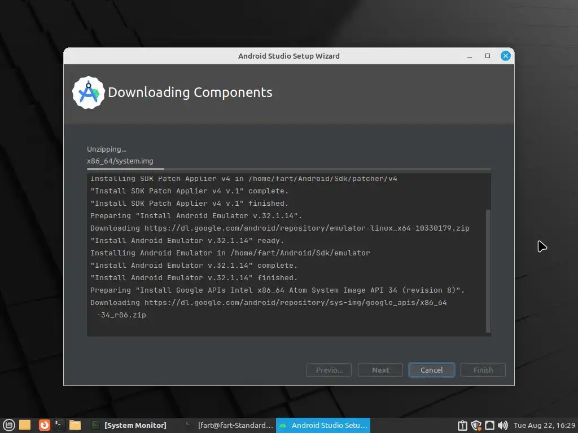Click the disabled Finish button

483,370
